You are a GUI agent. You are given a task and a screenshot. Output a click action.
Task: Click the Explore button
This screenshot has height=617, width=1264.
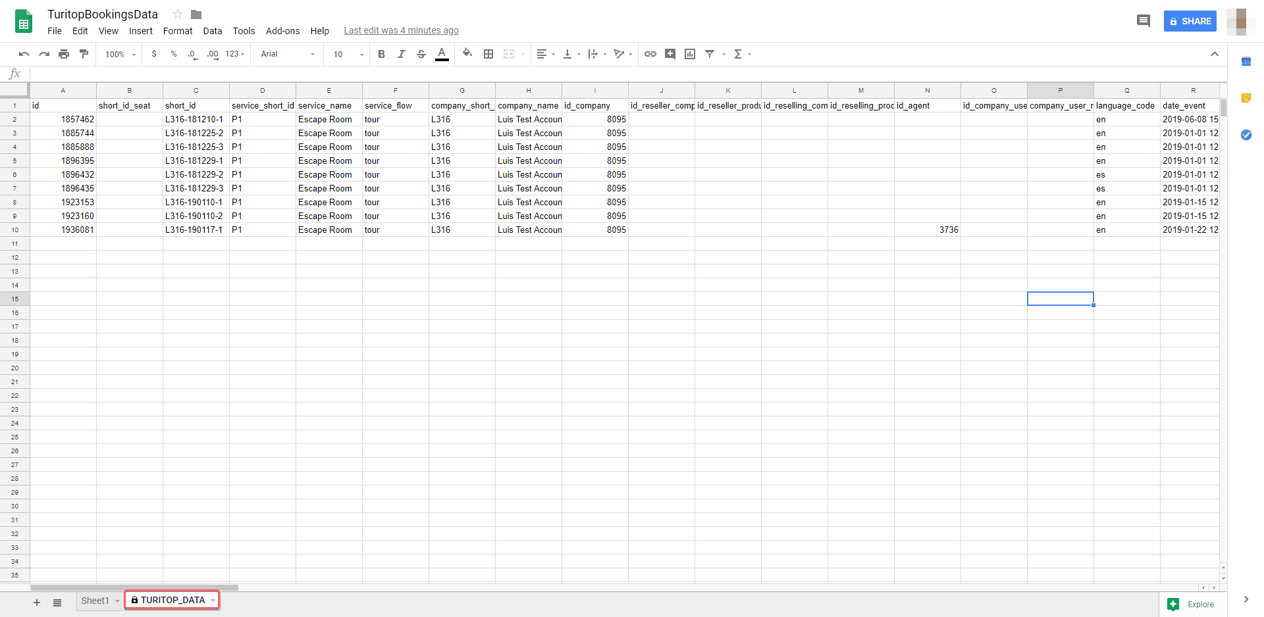tap(1192, 605)
